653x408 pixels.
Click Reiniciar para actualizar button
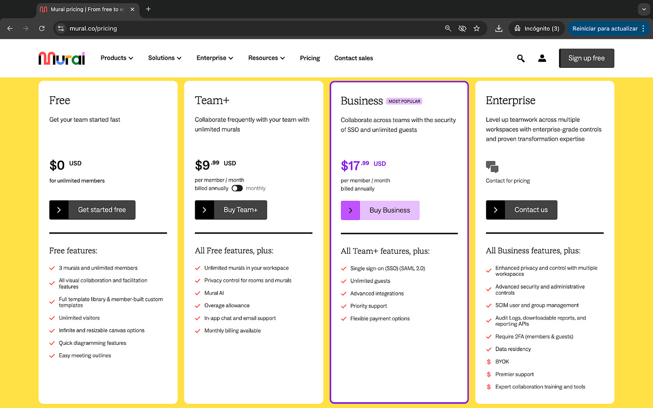(x=605, y=28)
